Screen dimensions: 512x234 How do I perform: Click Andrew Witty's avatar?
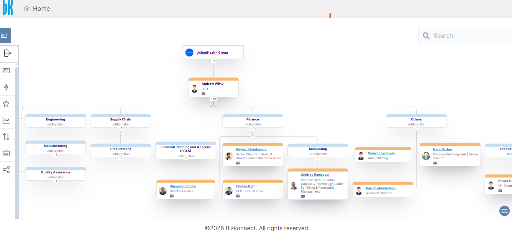coord(194,89)
